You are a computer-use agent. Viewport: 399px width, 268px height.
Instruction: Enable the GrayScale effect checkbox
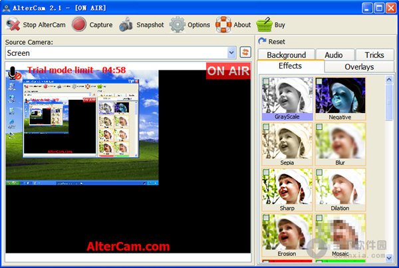(x=266, y=81)
